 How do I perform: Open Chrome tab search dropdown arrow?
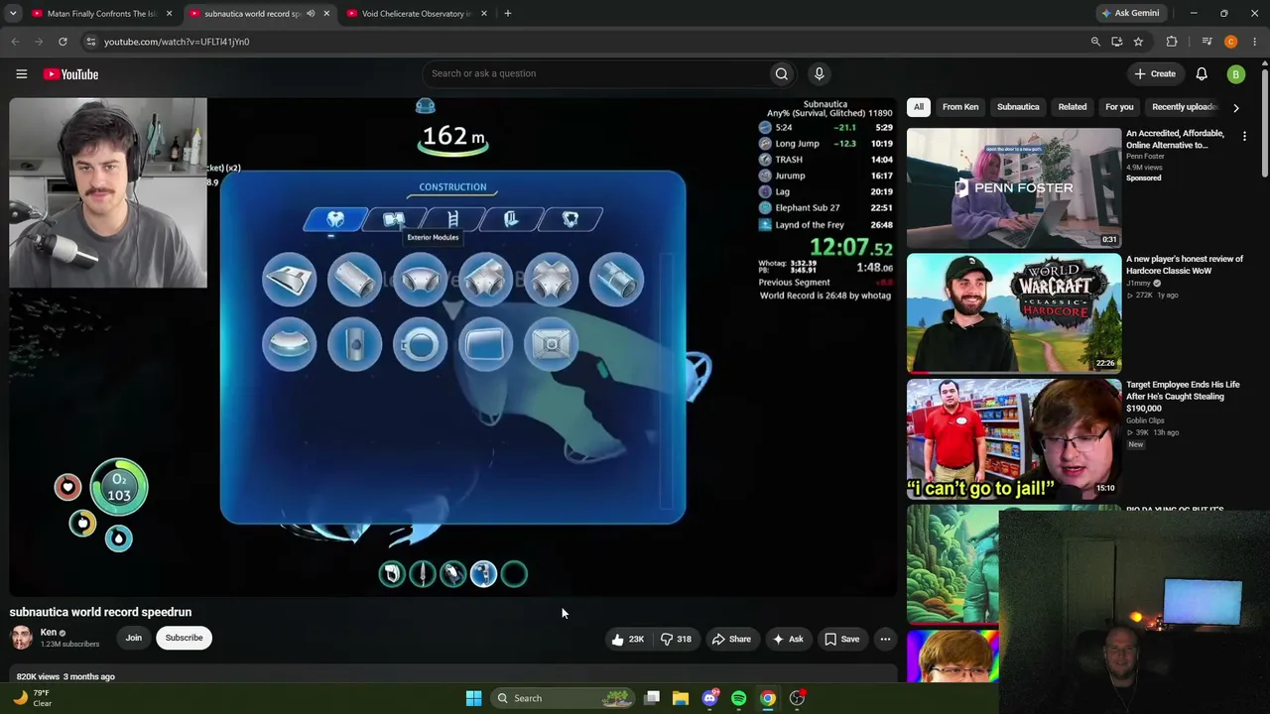(13, 14)
